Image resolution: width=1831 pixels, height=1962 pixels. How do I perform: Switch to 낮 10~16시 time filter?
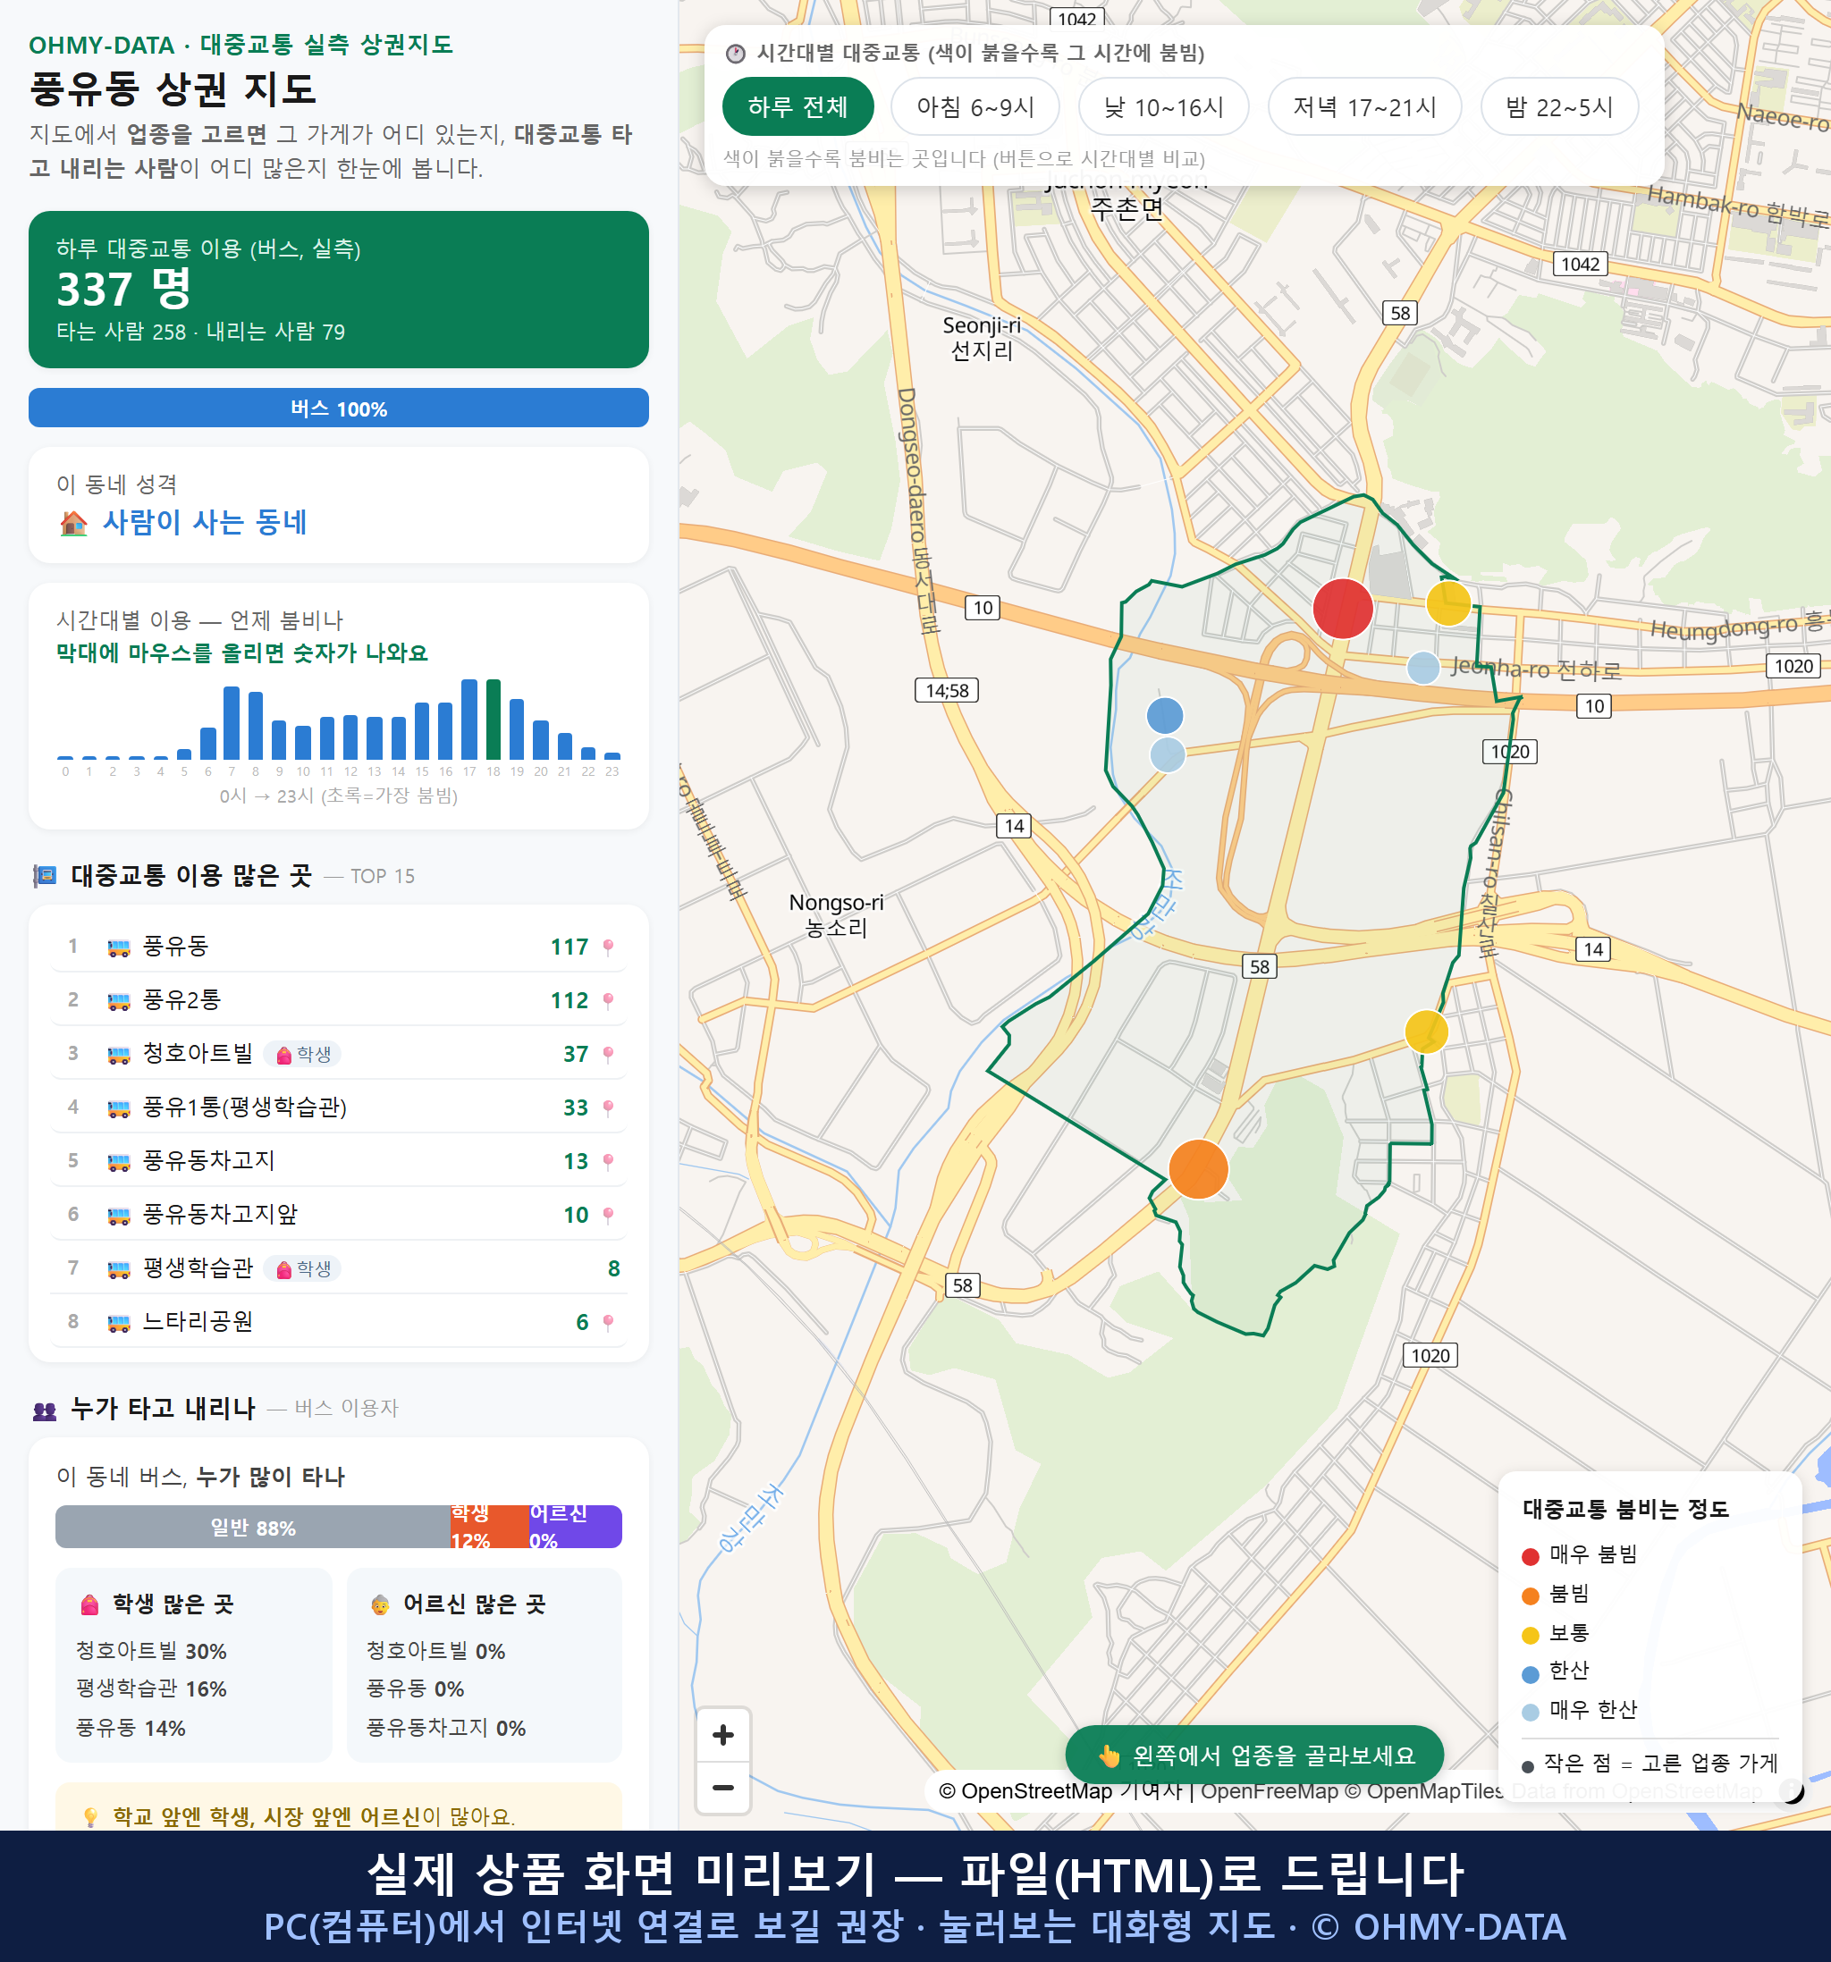pyautogui.click(x=1164, y=106)
